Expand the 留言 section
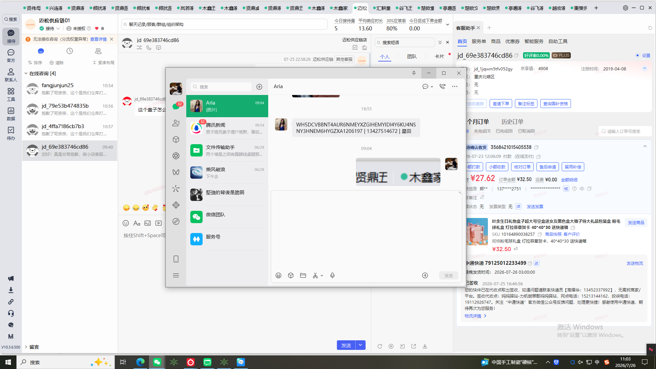Image resolution: width=656 pixels, height=369 pixels. tap(26, 347)
